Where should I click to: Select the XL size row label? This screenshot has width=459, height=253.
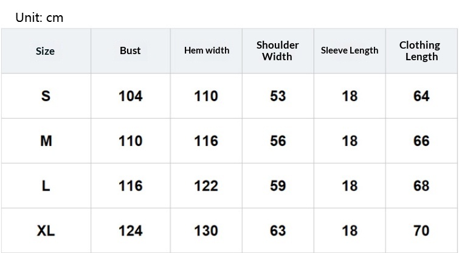(x=46, y=230)
